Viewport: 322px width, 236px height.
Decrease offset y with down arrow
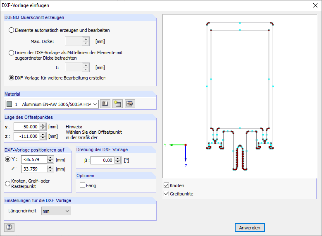pyautogui.click(x=43, y=129)
